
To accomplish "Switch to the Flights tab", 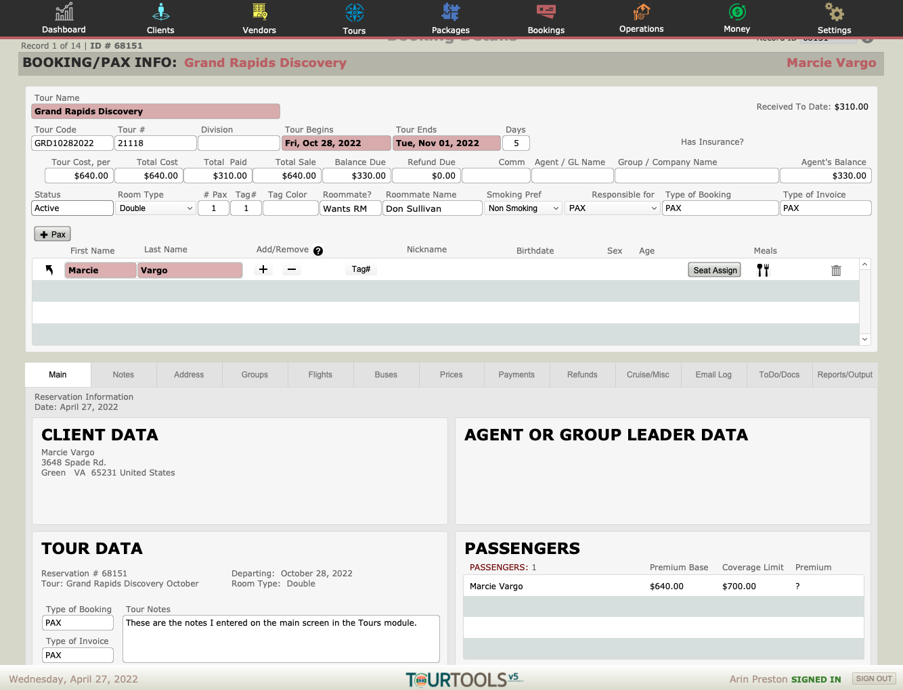I will 320,375.
